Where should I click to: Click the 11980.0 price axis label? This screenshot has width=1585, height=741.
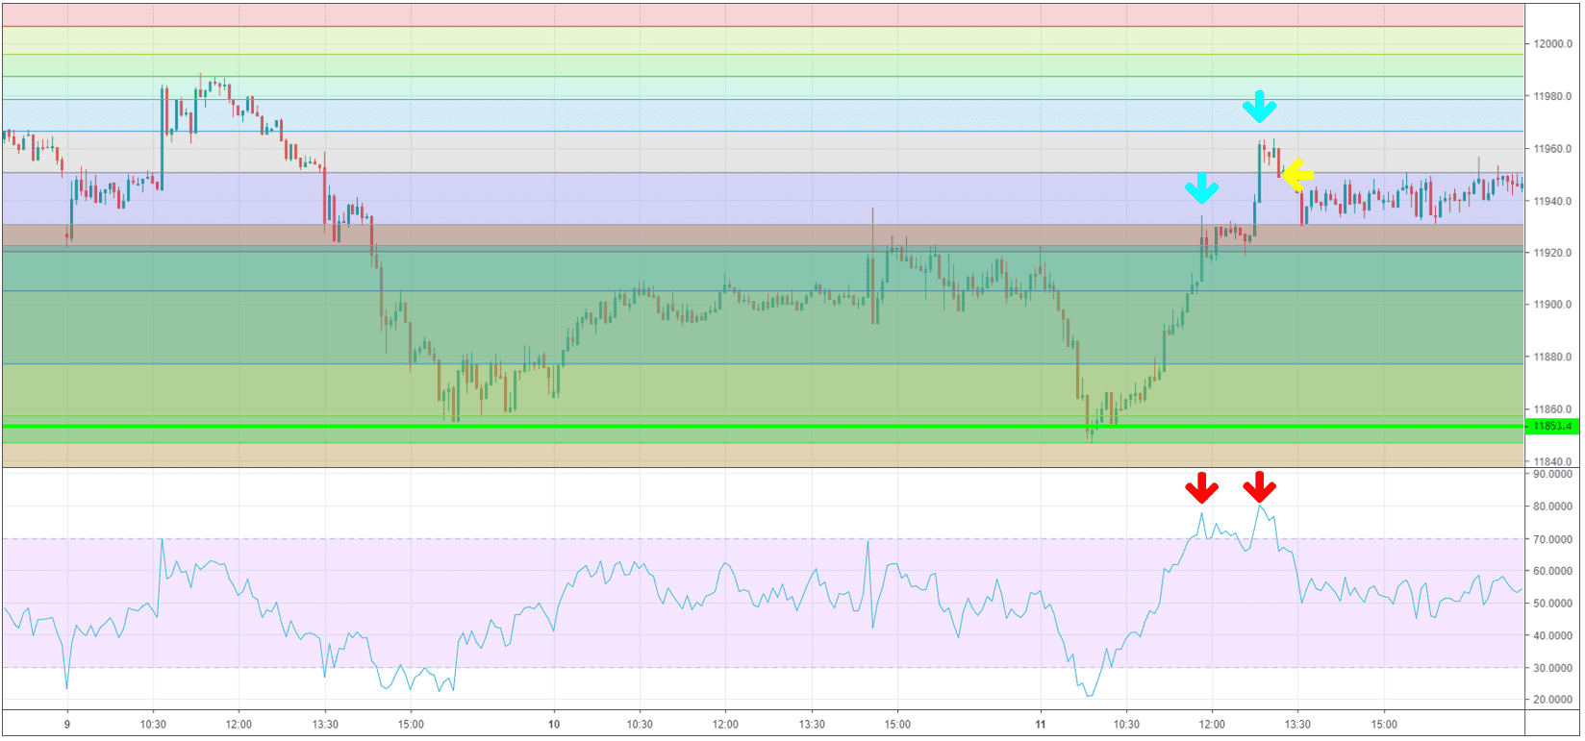pos(1552,97)
